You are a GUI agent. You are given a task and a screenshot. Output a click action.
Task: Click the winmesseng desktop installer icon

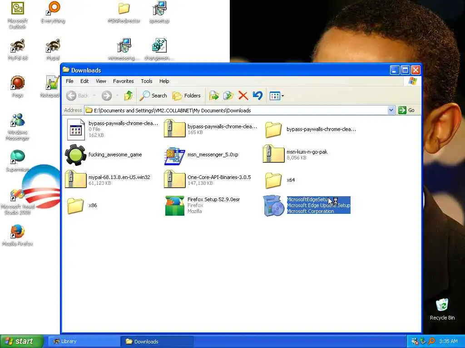click(124, 46)
